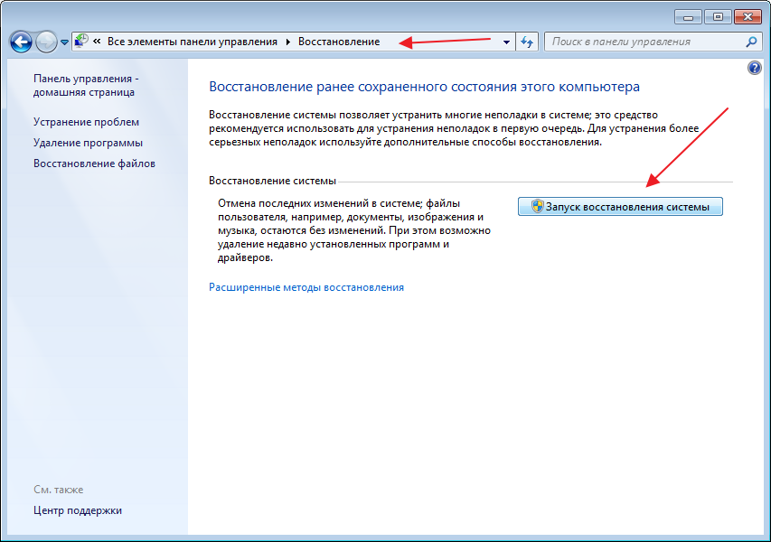The image size is (771, 542).
Task: Open Help via the blue question mark icon
Action: (755, 69)
